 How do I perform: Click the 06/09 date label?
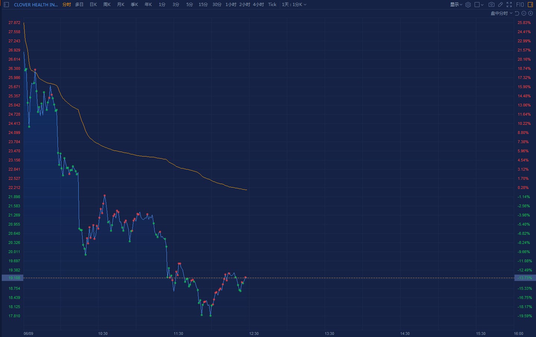click(28, 333)
